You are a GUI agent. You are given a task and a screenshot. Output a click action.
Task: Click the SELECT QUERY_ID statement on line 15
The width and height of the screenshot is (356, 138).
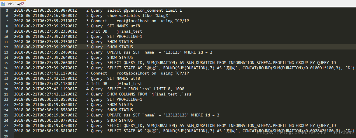222,63
